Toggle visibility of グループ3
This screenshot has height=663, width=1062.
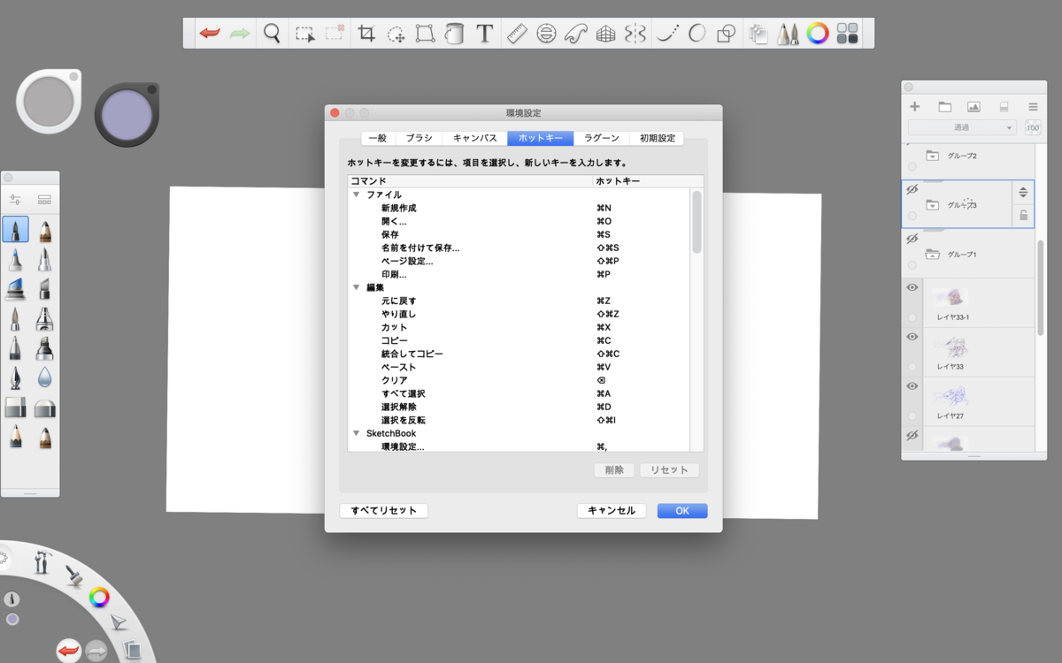pos(912,190)
